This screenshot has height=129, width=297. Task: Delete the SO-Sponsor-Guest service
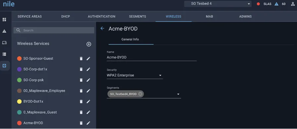point(81,59)
